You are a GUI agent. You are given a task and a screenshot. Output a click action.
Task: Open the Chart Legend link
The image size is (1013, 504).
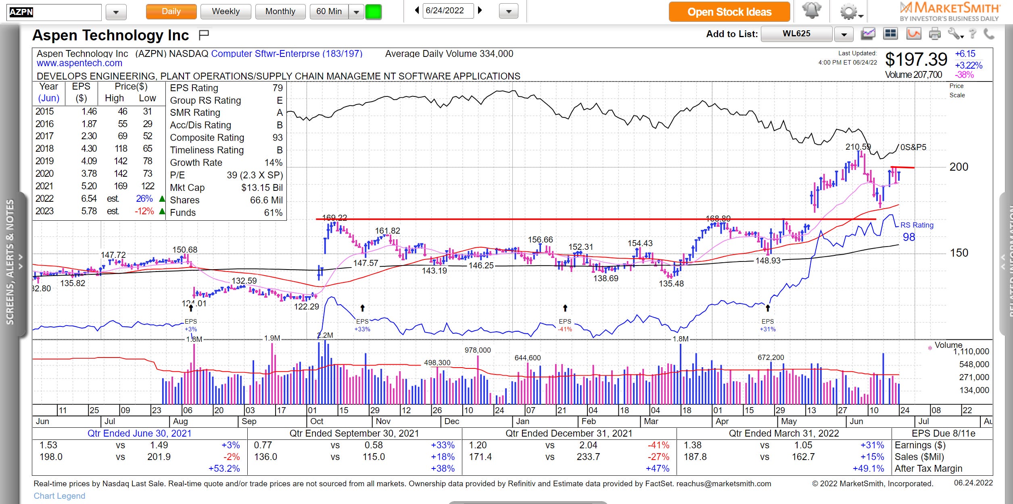[x=59, y=496]
